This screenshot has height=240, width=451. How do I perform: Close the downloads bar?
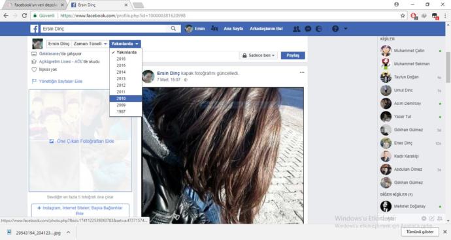coord(445,232)
